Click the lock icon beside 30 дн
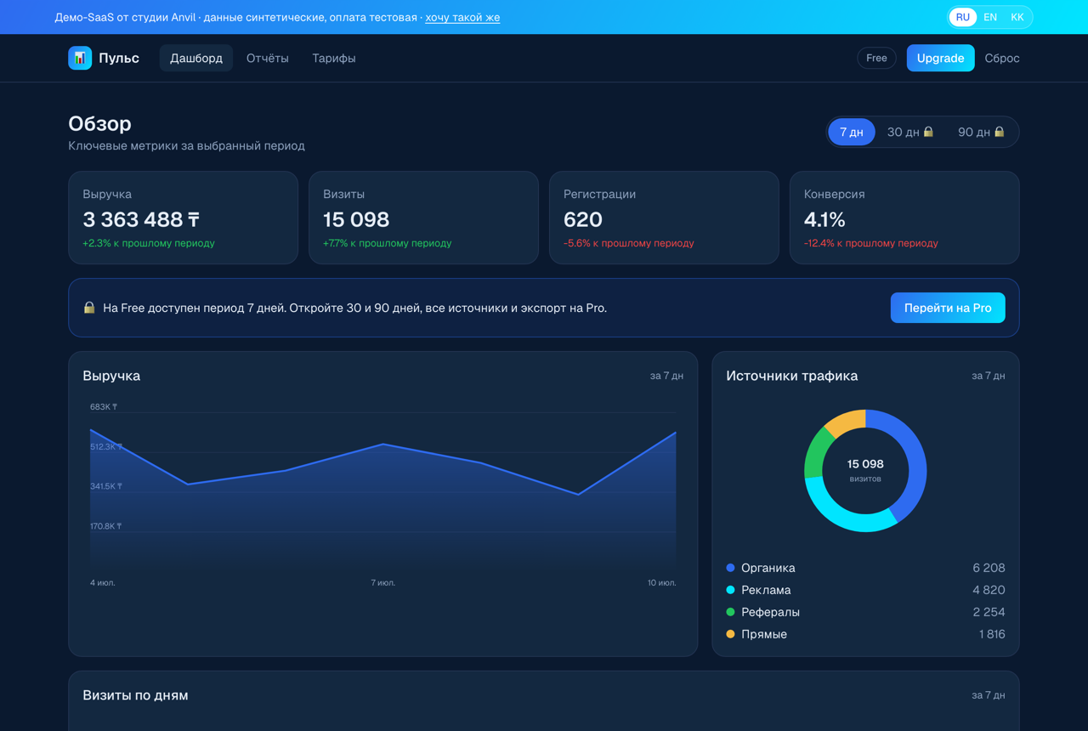Viewport: 1088px width, 731px height. [x=928, y=132]
